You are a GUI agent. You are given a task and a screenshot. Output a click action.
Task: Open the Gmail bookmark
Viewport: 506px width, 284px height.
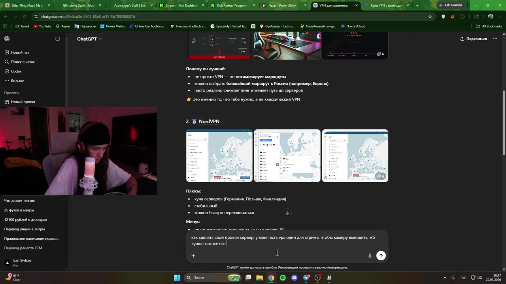point(22,26)
